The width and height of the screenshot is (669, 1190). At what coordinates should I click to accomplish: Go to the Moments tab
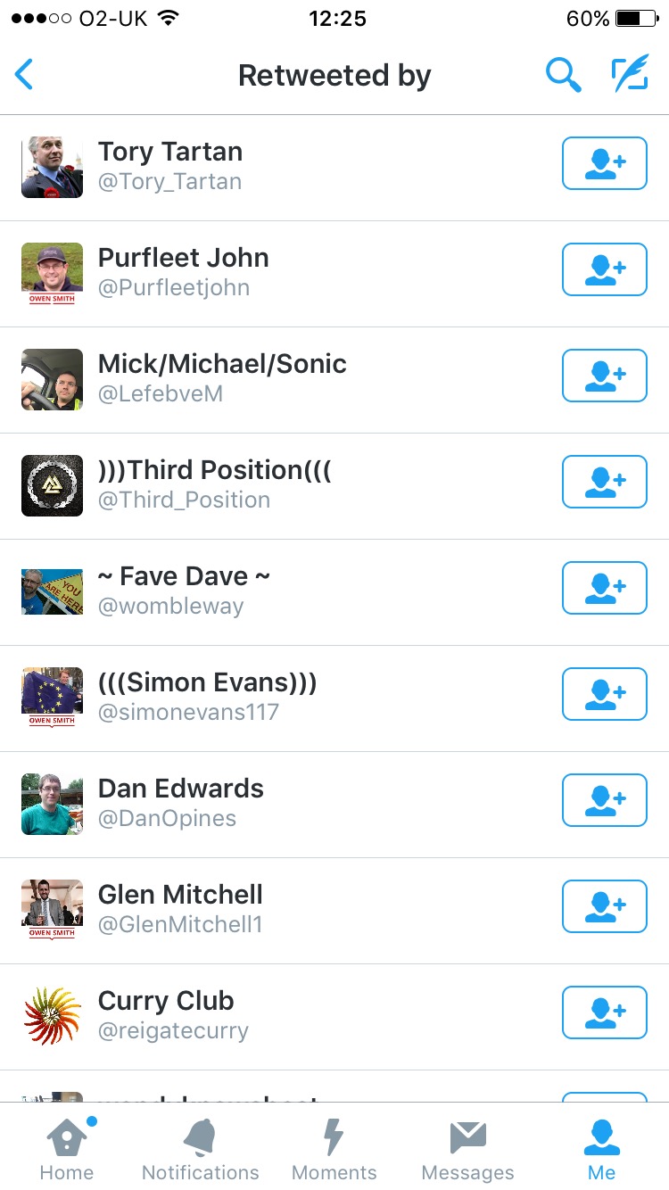334,1149
